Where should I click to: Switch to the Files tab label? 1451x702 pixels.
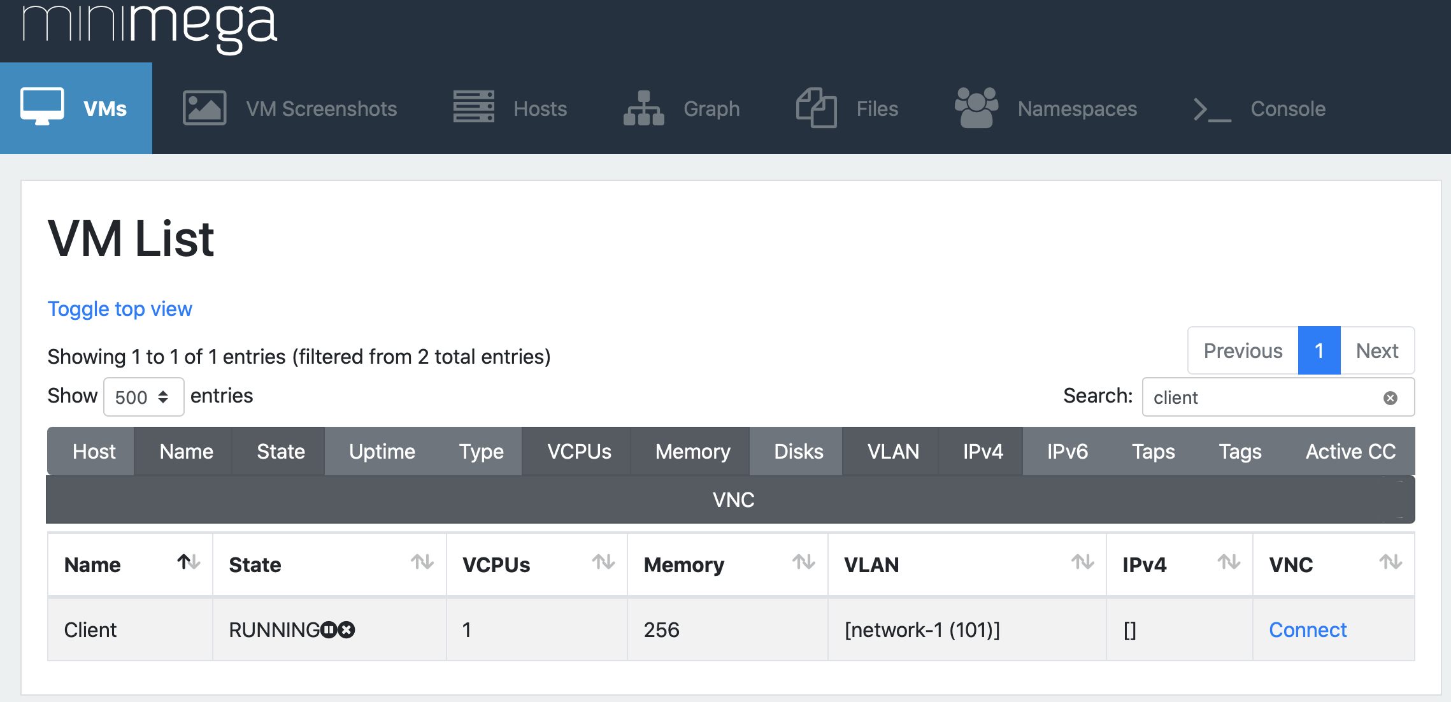(877, 109)
